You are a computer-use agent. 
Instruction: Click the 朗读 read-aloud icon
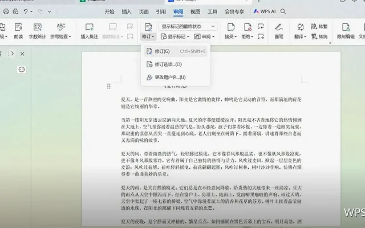pyautogui.click(x=18, y=27)
